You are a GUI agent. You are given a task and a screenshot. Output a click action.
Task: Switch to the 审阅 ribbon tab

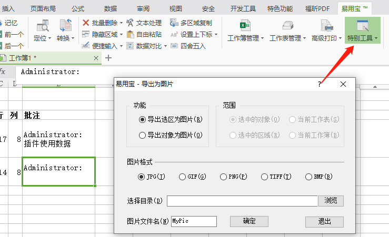(143, 9)
